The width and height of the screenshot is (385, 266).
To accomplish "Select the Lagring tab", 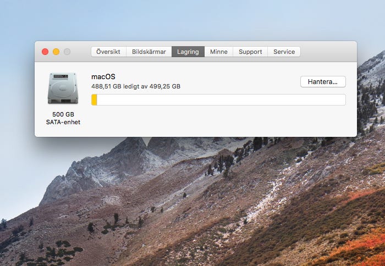I will (188, 52).
